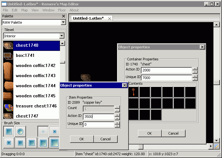Choose the circle brush shape
This screenshot has height=158, width=222.
pos(20,131)
